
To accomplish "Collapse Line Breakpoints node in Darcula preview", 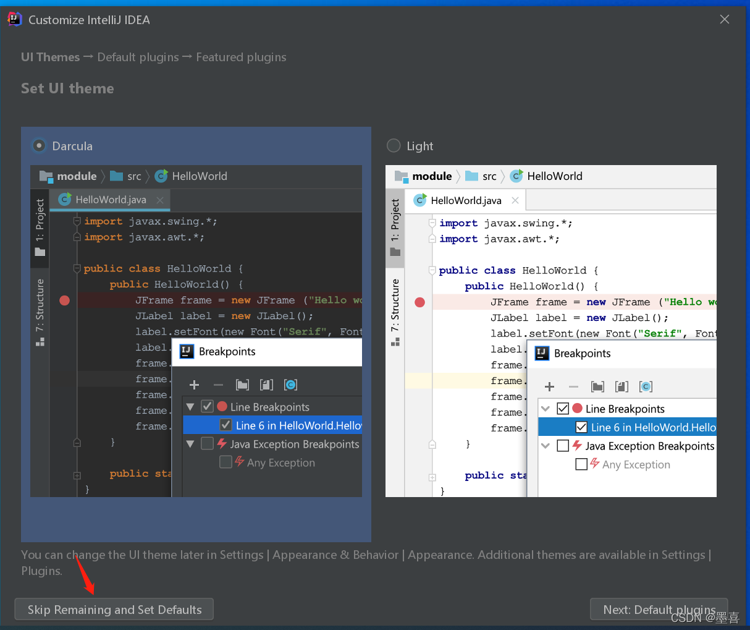I will click(190, 407).
